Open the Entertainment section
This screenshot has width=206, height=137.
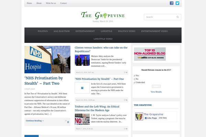pos(85,31)
